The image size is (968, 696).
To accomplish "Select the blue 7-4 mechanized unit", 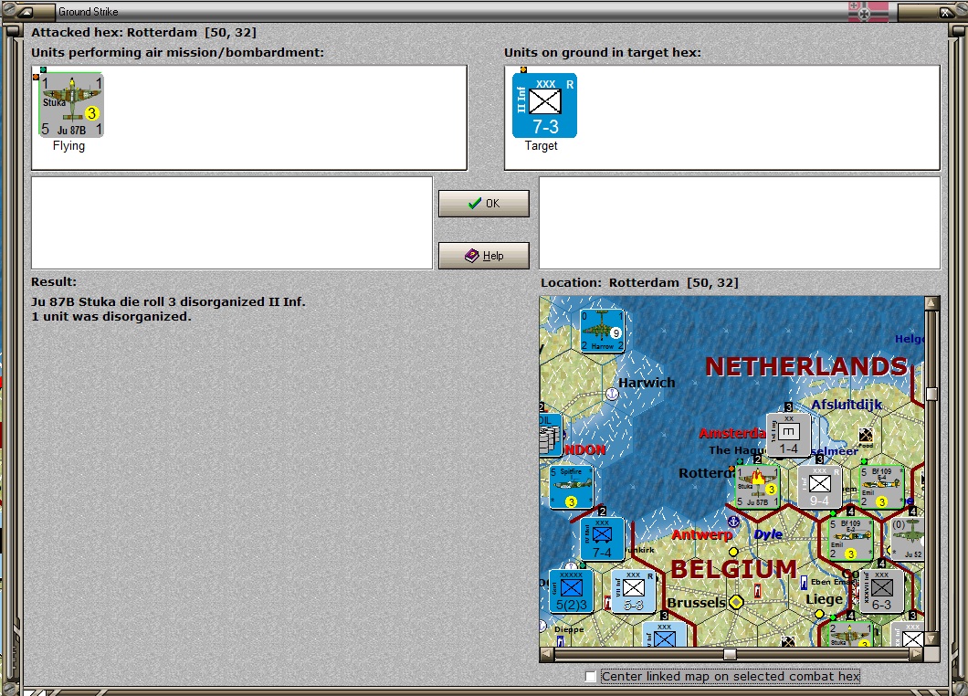I will click(x=602, y=539).
